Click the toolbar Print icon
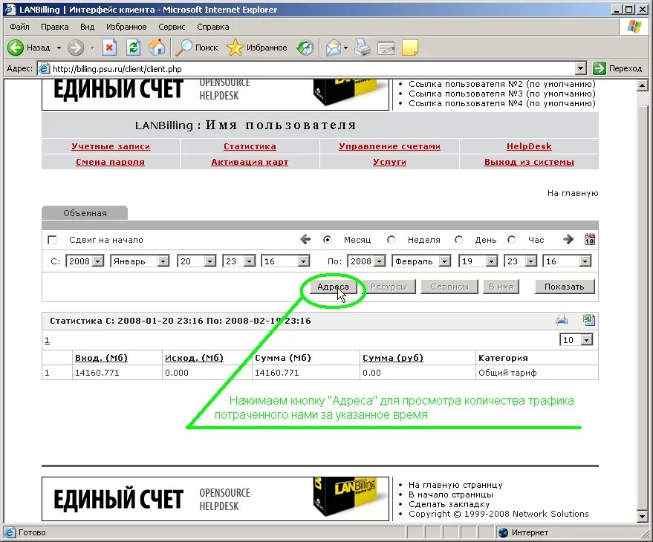The height and width of the screenshot is (542, 653). (x=363, y=48)
